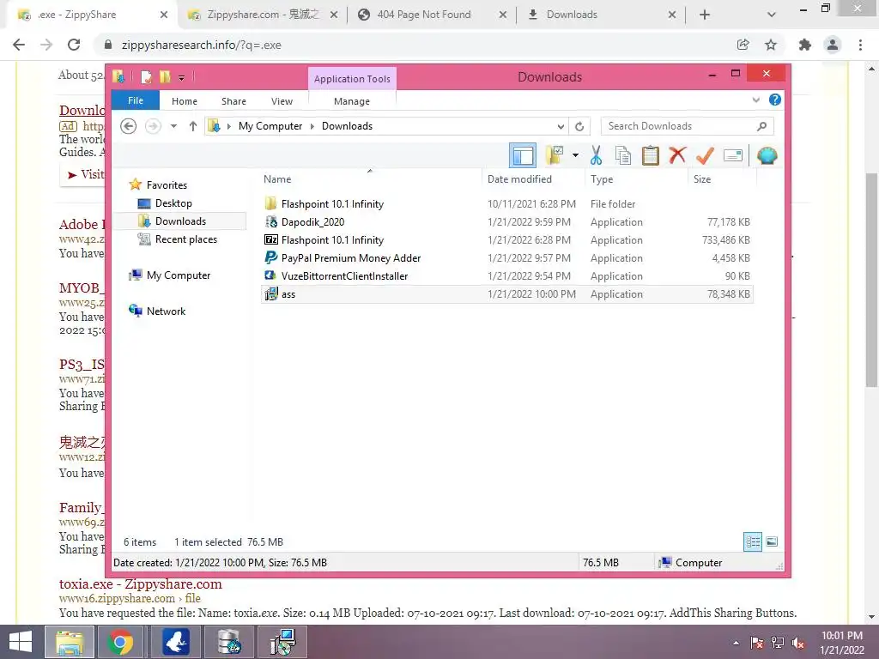This screenshot has width=879, height=659.
Task: Open the folder view options toolbar icon
Action: click(x=555, y=155)
